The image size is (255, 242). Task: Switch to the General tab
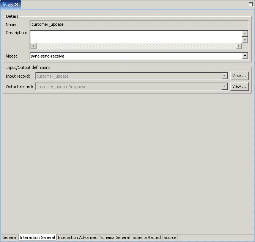pyautogui.click(x=9, y=237)
